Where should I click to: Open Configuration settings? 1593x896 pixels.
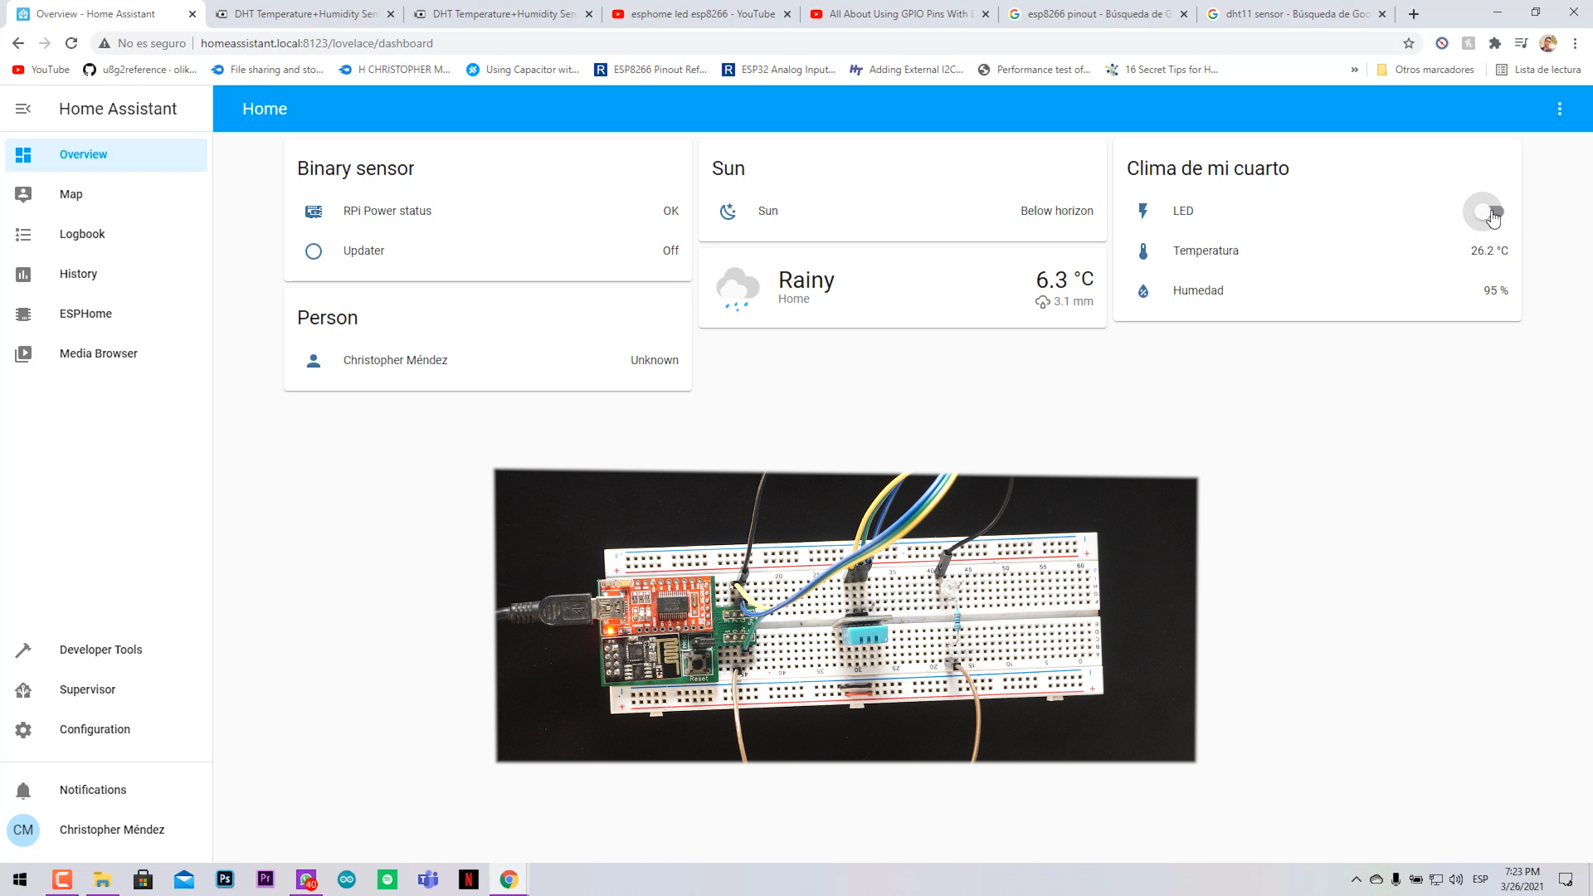click(106, 729)
